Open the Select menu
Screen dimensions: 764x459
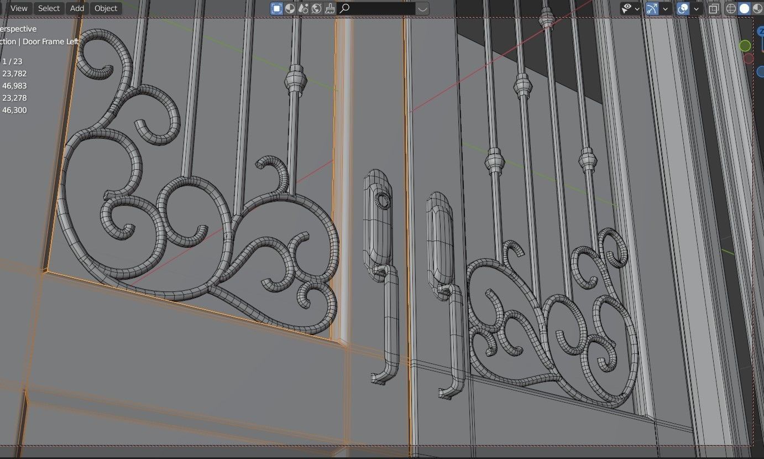click(49, 8)
